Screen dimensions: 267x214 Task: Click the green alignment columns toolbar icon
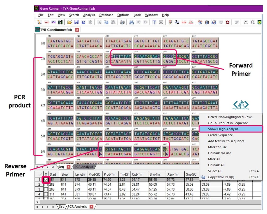click(60, 22)
